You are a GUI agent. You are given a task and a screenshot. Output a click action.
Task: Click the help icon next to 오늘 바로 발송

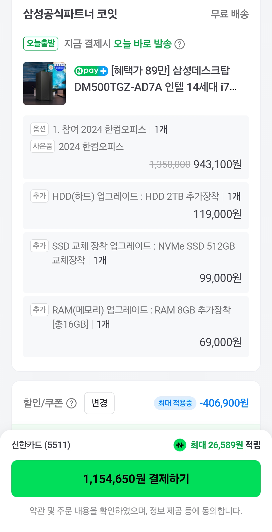[x=180, y=44]
